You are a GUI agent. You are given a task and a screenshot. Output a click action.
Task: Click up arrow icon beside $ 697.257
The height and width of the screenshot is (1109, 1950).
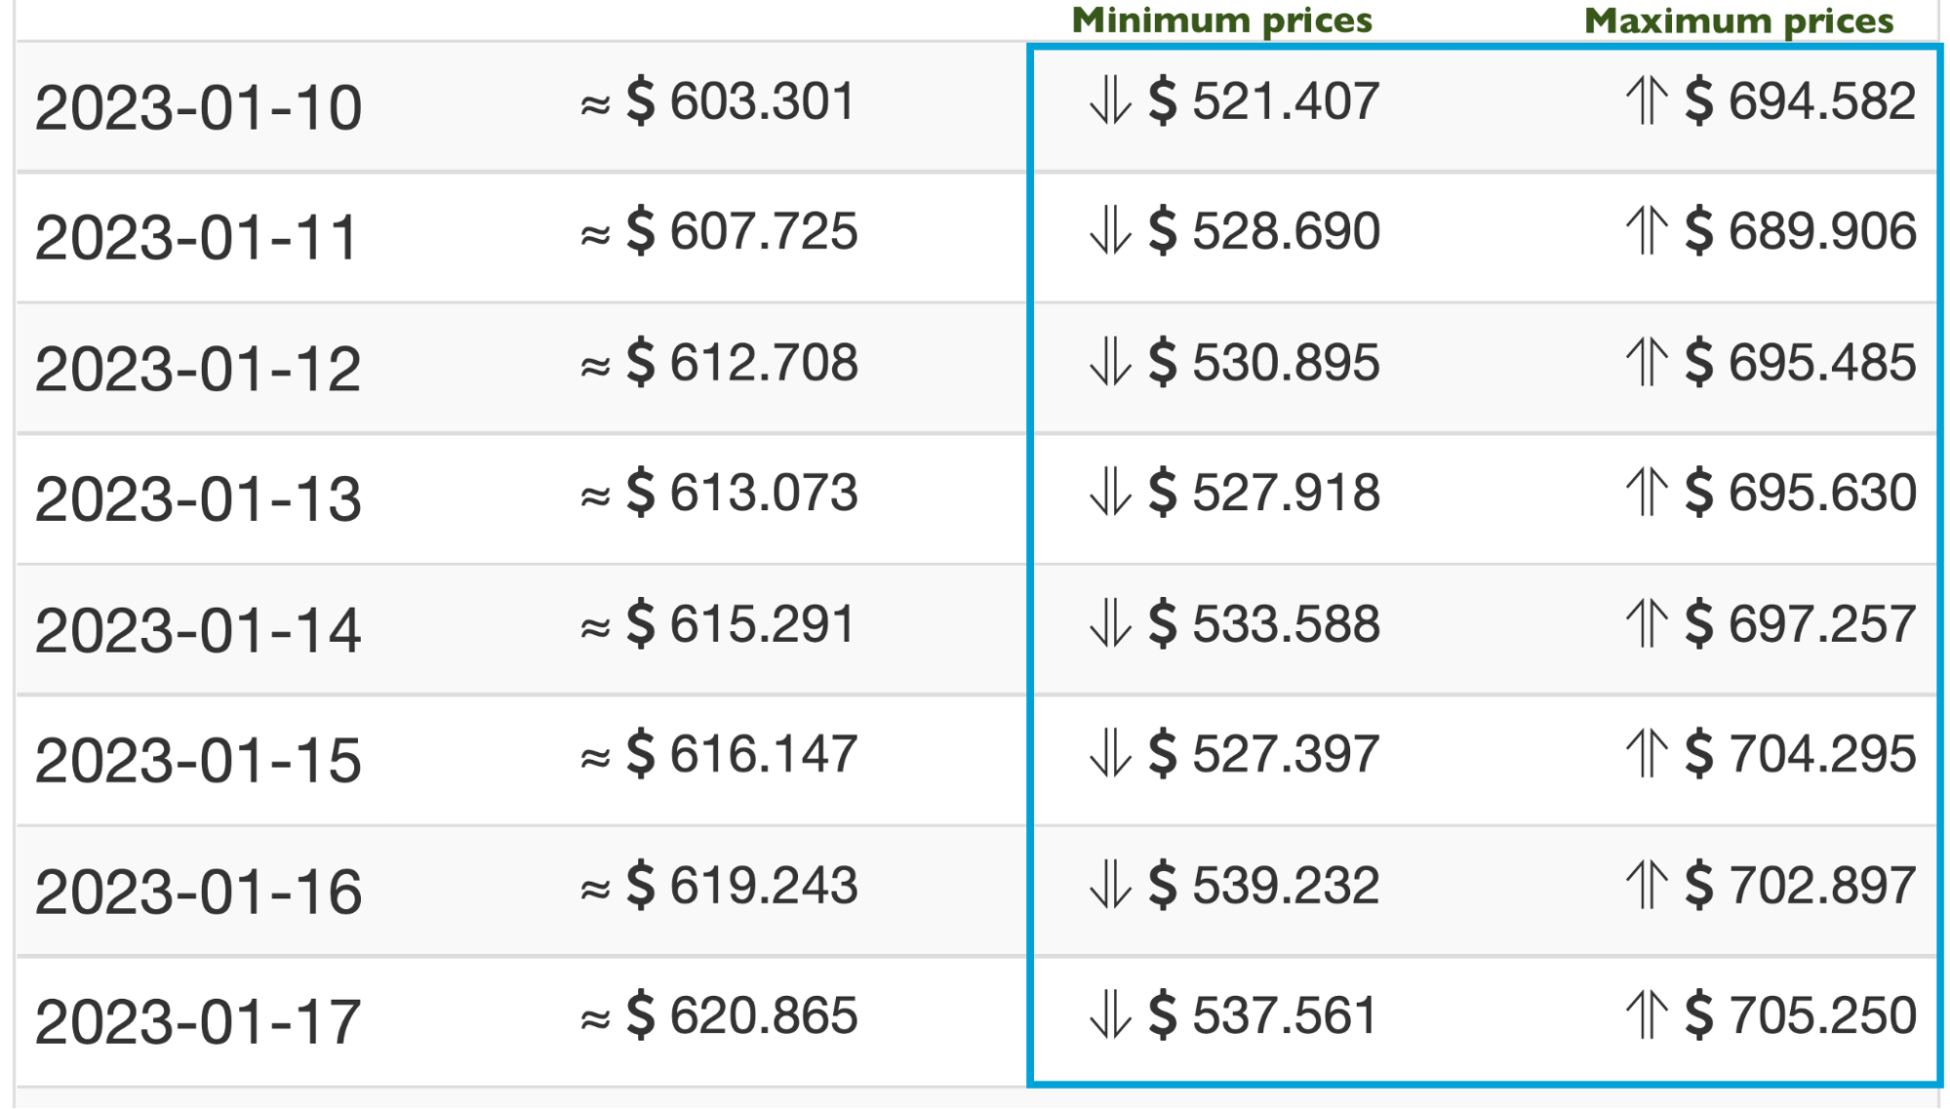(x=1647, y=623)
